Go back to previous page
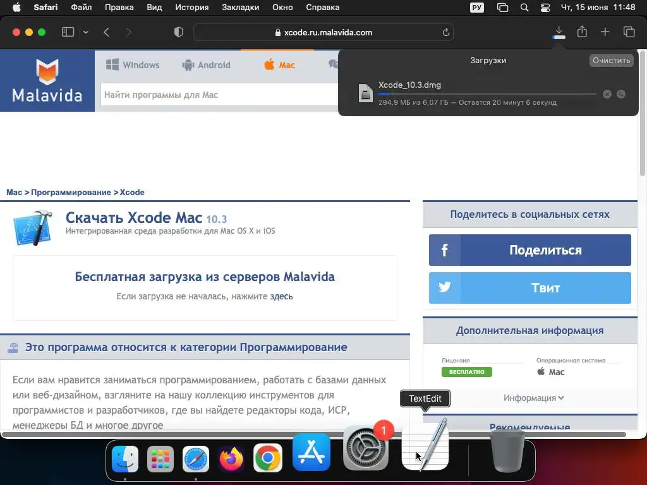 106,32
